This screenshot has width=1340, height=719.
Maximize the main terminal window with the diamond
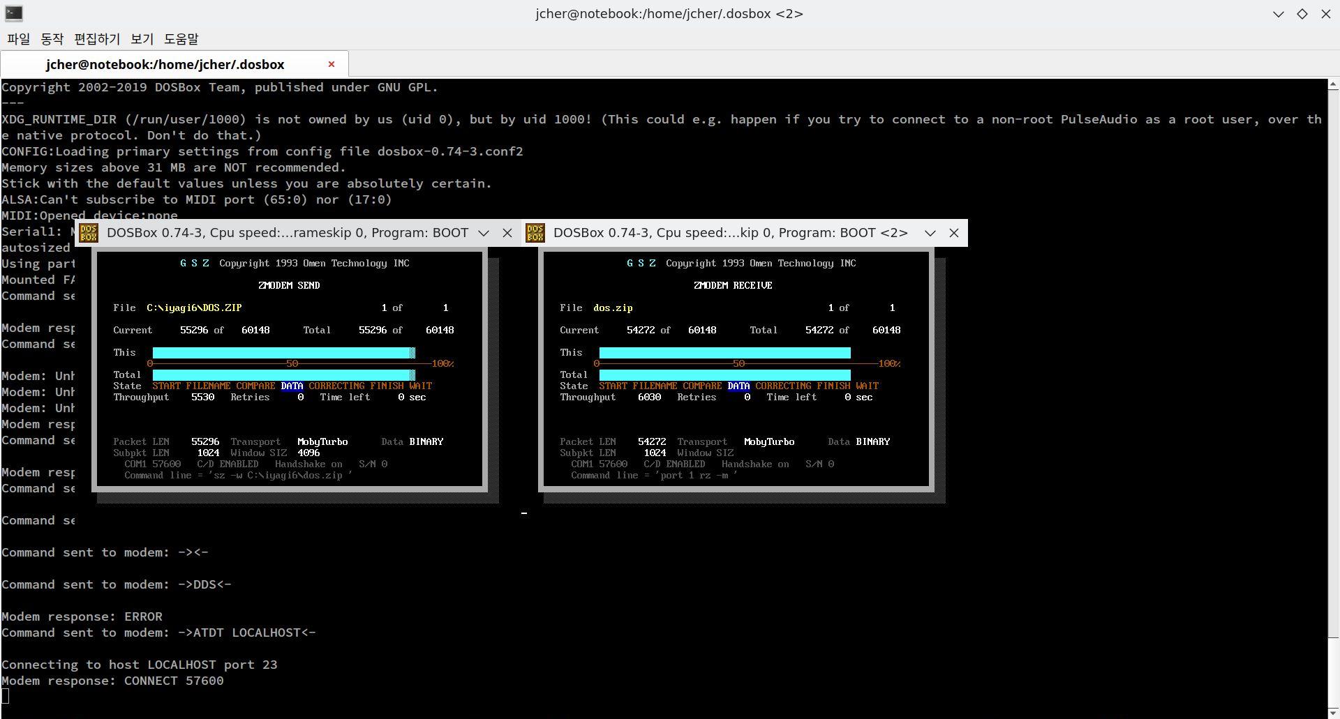[x=1302, y=13]
